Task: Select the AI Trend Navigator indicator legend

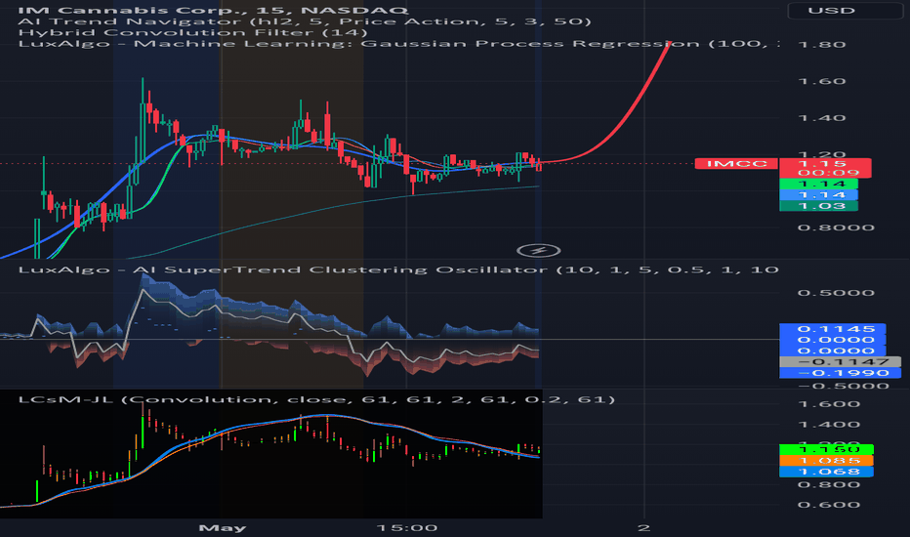Action: [304, 21]
